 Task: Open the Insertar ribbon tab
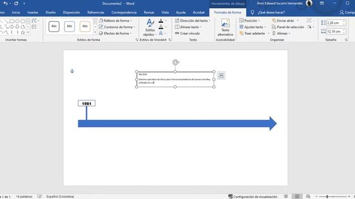(33, 12)
